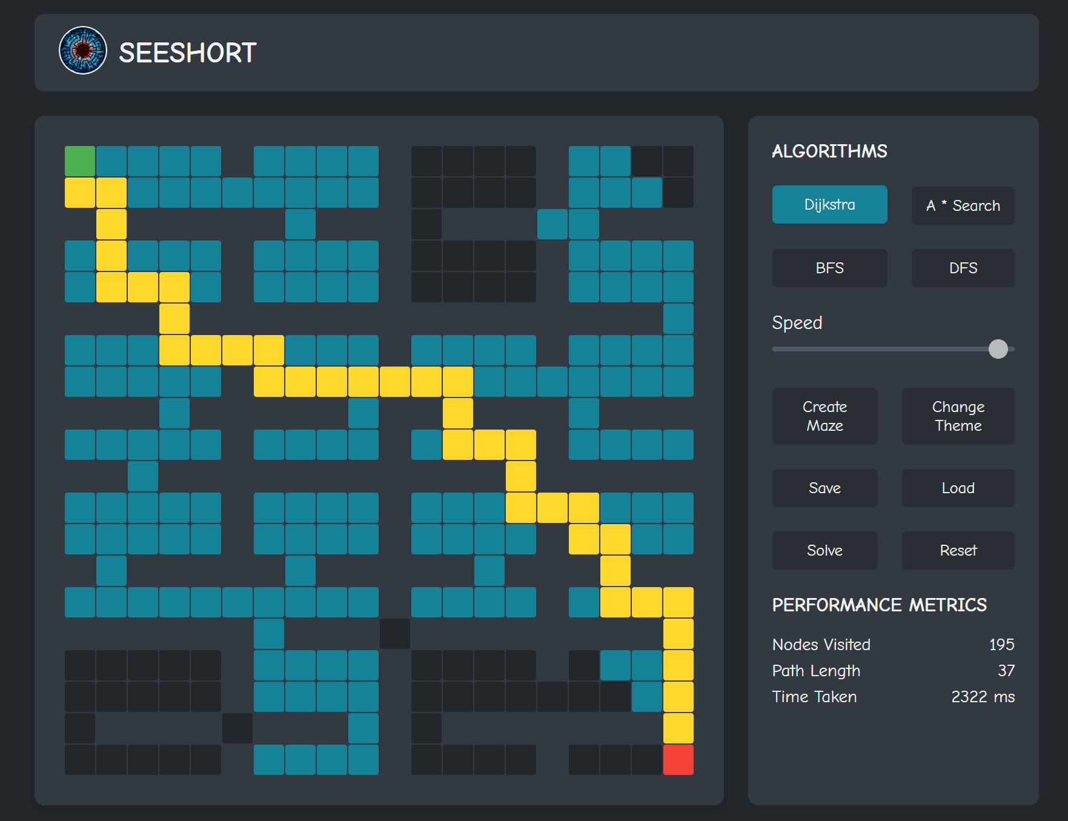The height and width of the screenshot is (821, 1068).
Task: Load a saved maze
Action: 958,488
